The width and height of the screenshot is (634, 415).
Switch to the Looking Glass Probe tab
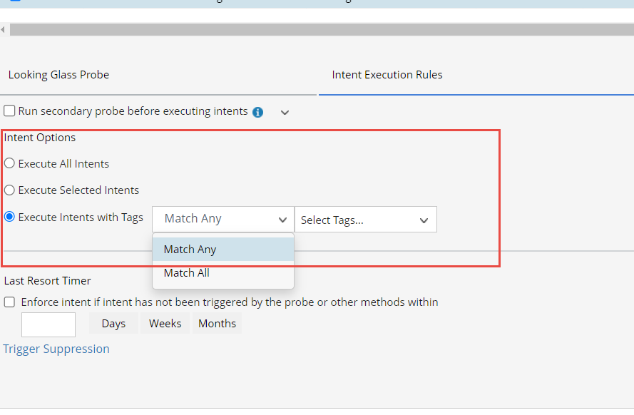58,75
